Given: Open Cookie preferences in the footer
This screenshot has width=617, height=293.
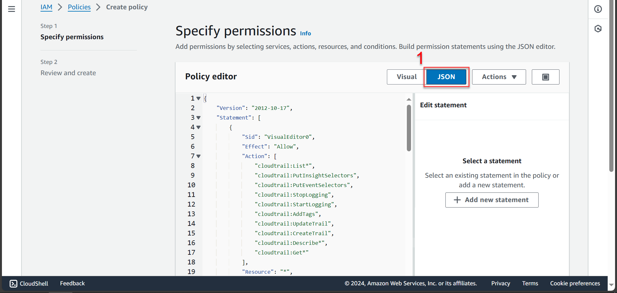Looking at the screenshot, I should click(575, 283).
